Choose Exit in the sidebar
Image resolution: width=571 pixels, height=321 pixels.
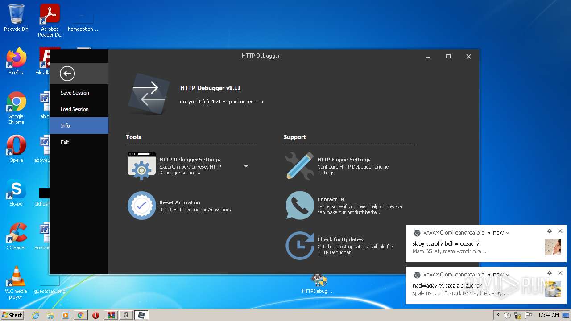click(79, 142)
